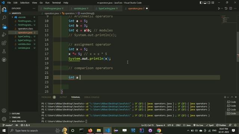The width and height of the screenshot is (239, 134).
Task: Toggle the secondary side bar layout icon
Action: pyautogui.click(x=209, y=3)
